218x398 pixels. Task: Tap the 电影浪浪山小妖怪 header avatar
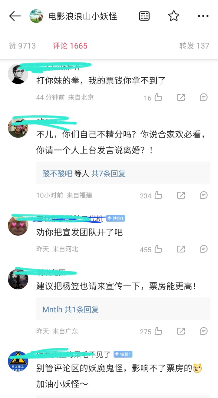pyautogui.click(x=36, y=16)
